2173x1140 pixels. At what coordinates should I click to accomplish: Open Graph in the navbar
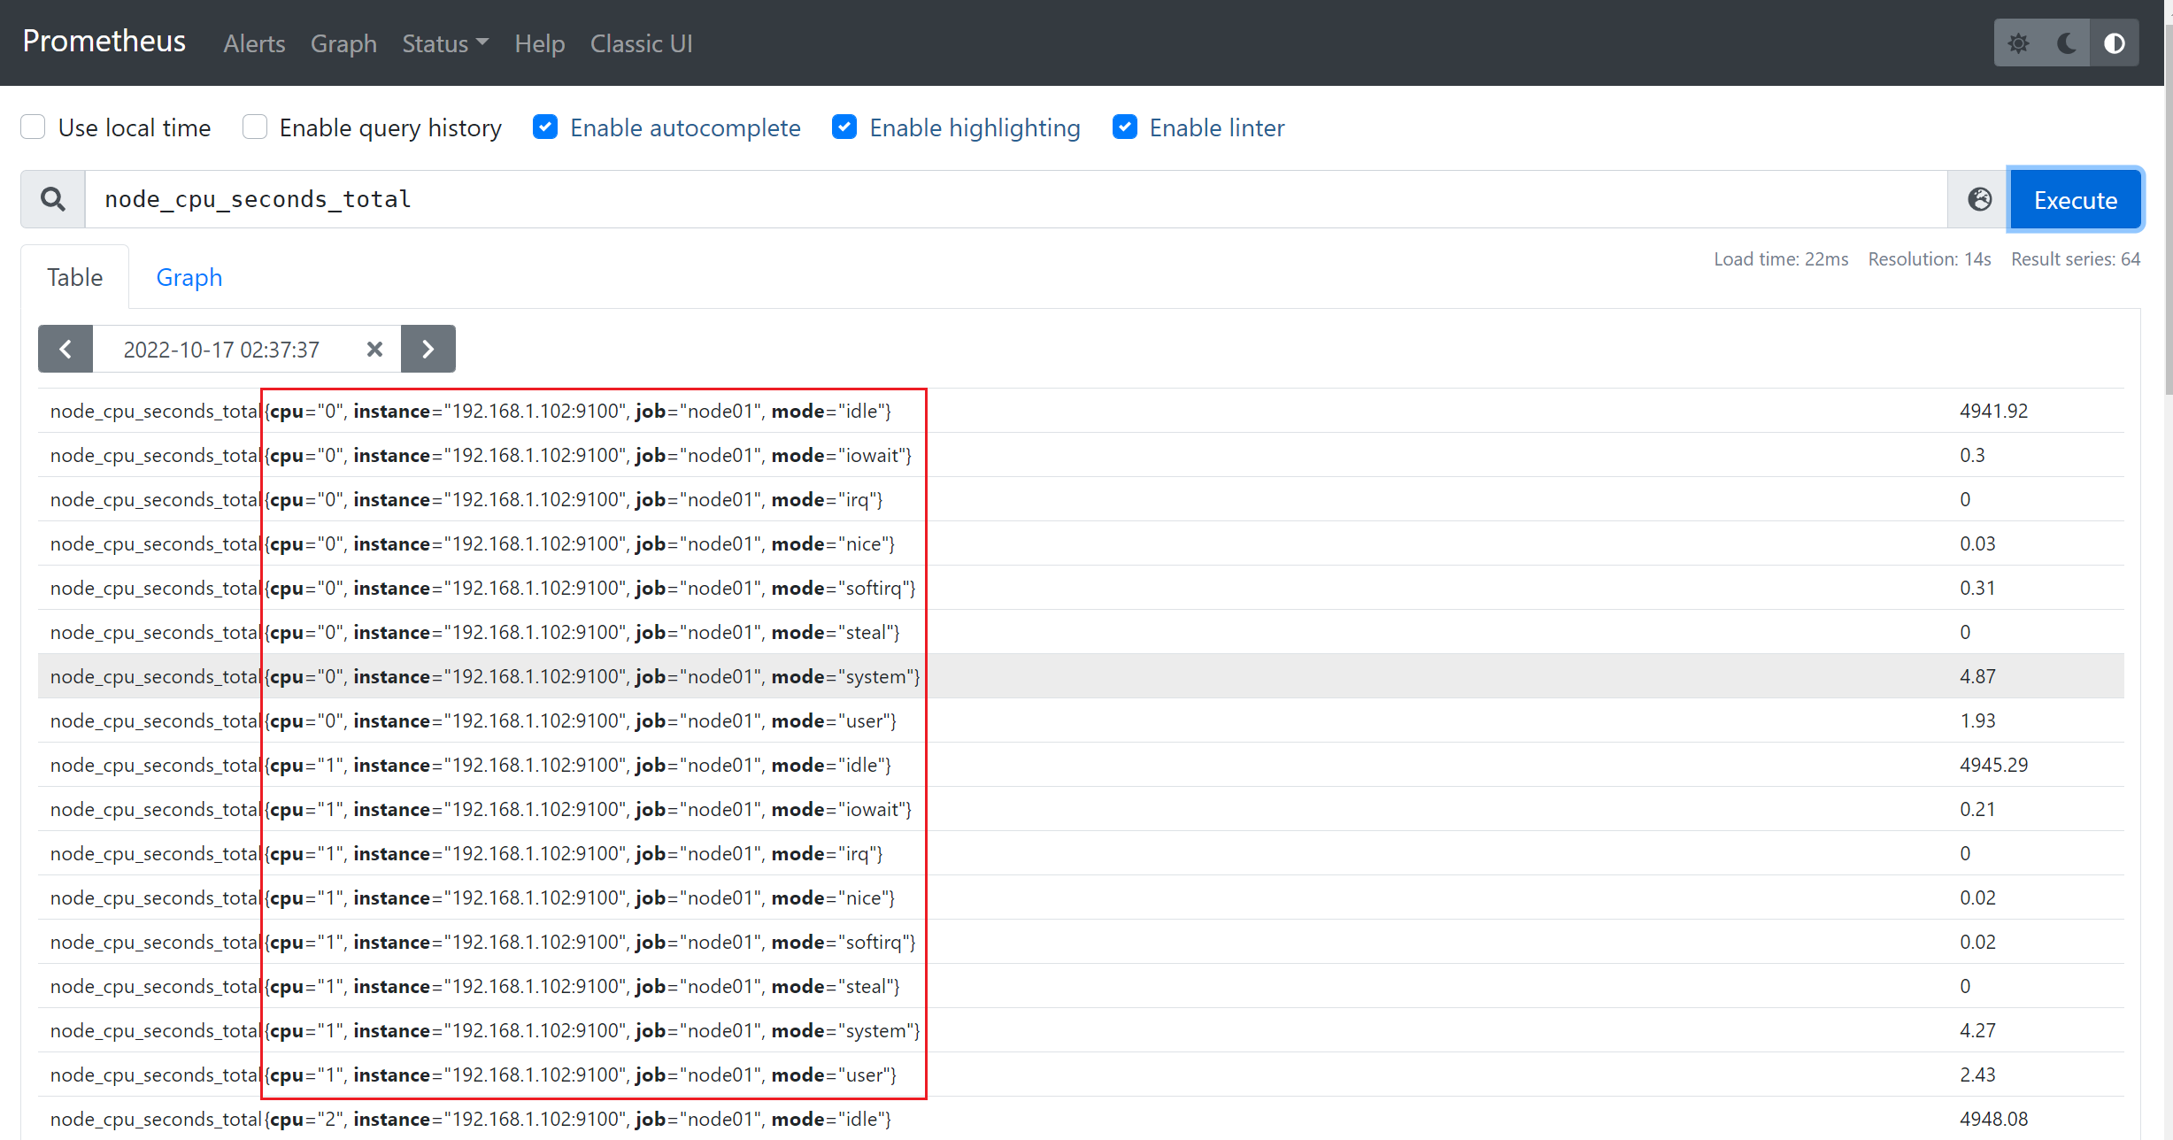343,43
